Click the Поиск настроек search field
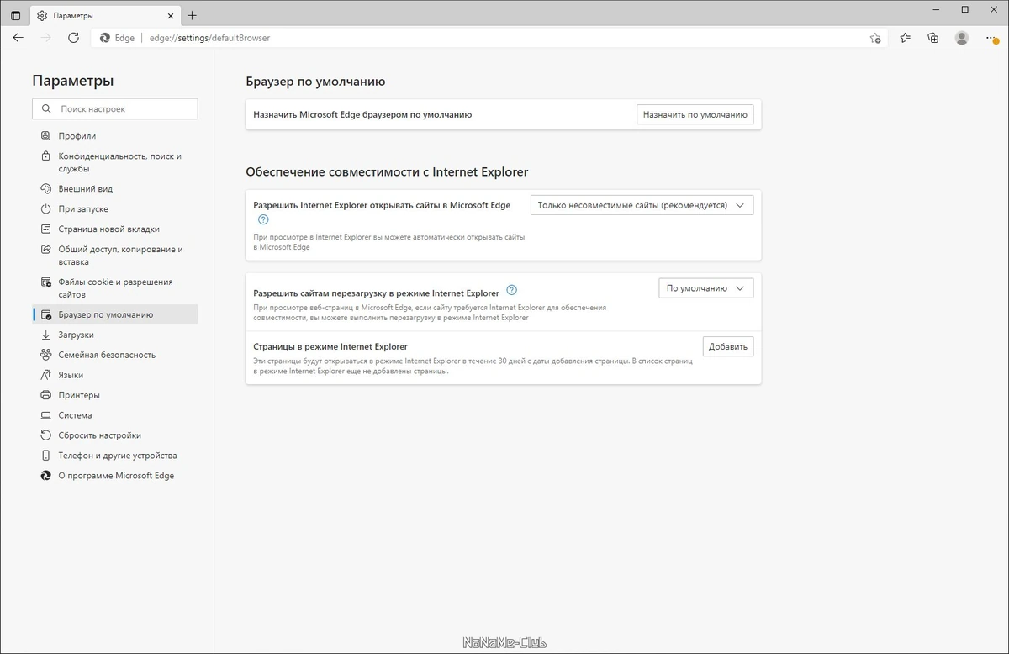 tap(115, 109)
